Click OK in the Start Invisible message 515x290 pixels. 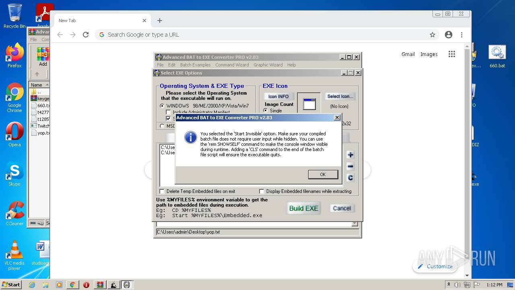323,174
